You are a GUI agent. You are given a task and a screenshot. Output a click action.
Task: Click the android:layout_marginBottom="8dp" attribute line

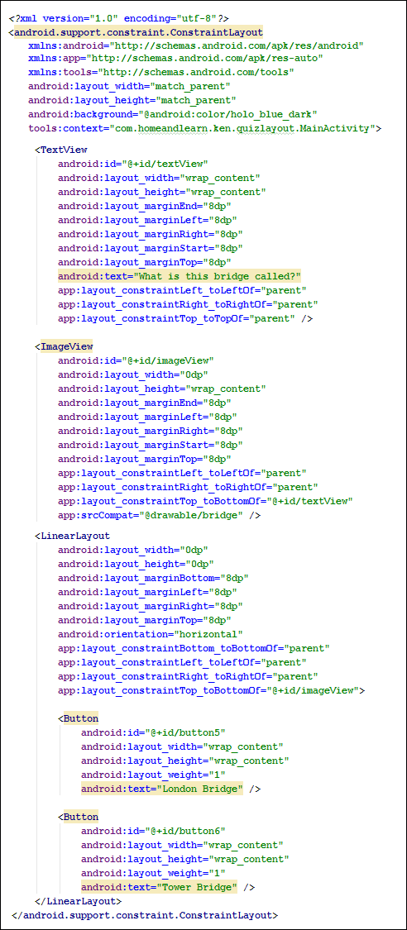[153, 577]
